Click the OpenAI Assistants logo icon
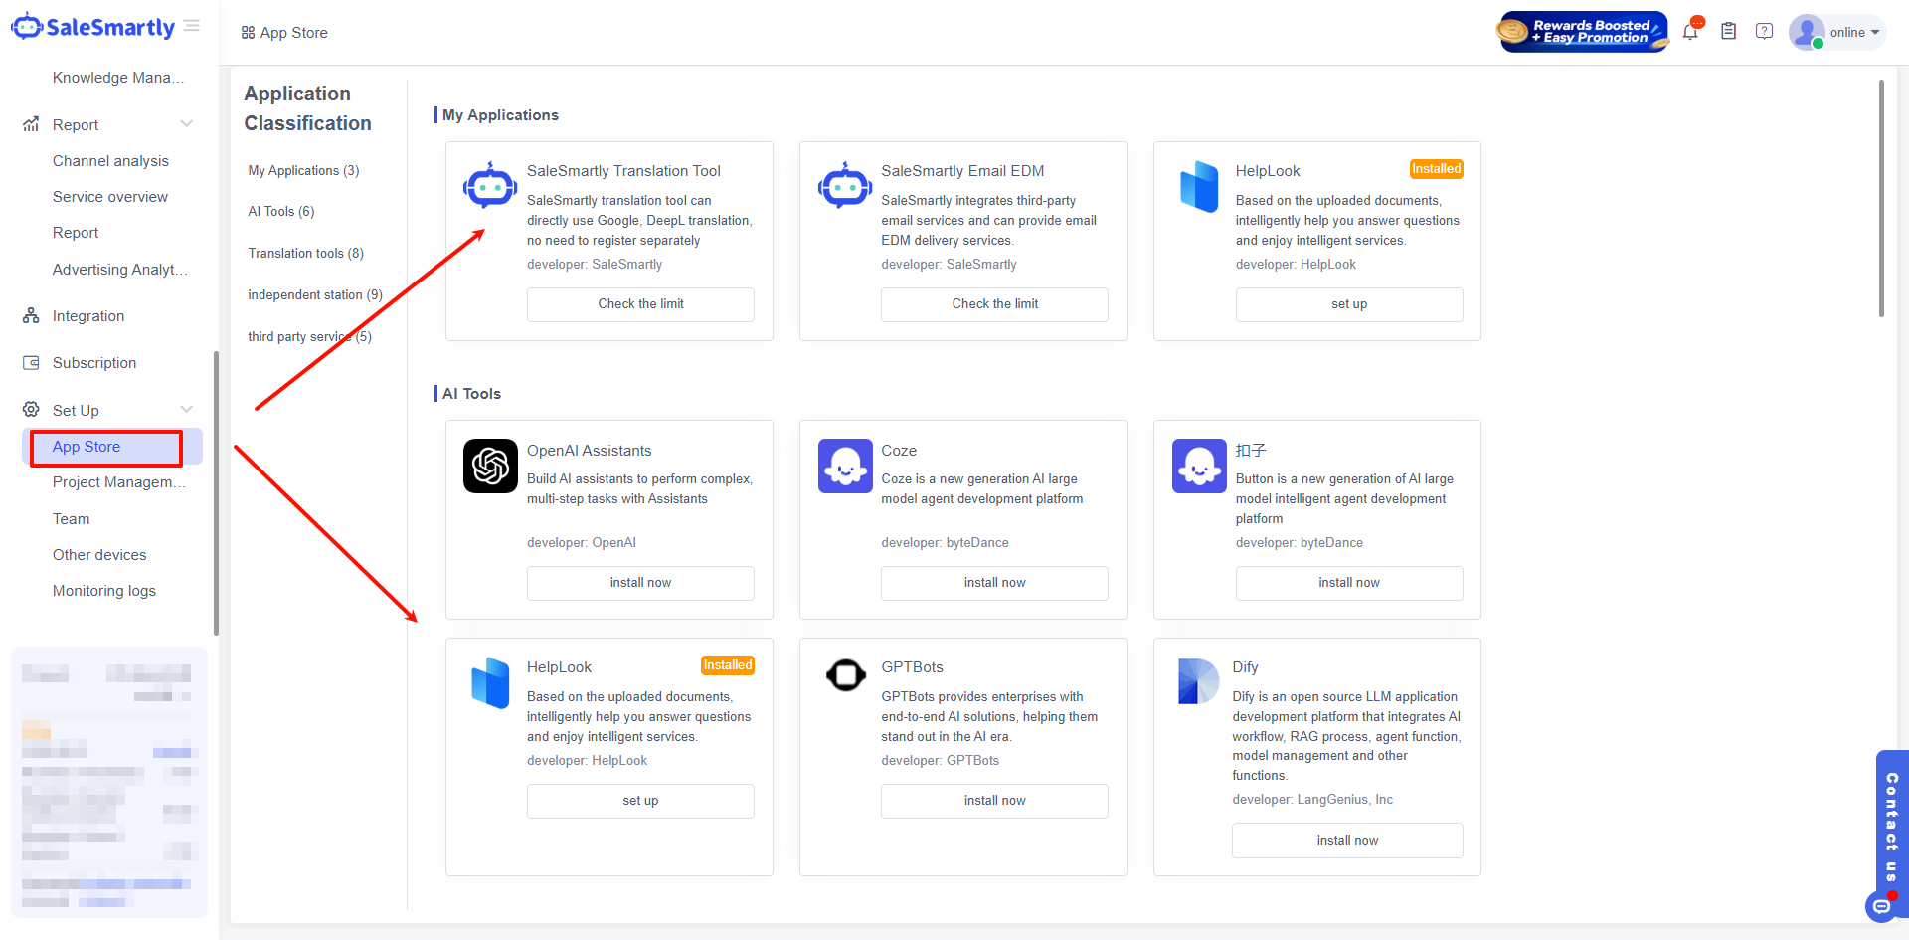 click(x=490, y=466)
